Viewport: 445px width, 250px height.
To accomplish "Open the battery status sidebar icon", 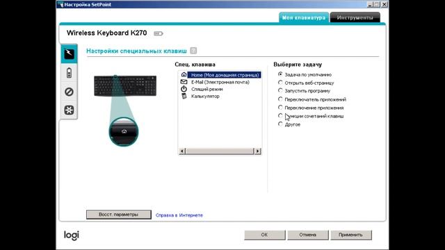I will 69,73.
